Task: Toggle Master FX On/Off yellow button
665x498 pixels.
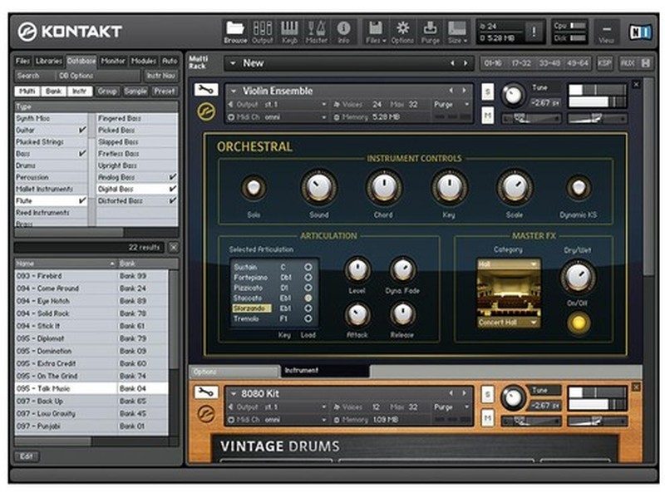Action: pyautogui.click(x=579, y=323)
